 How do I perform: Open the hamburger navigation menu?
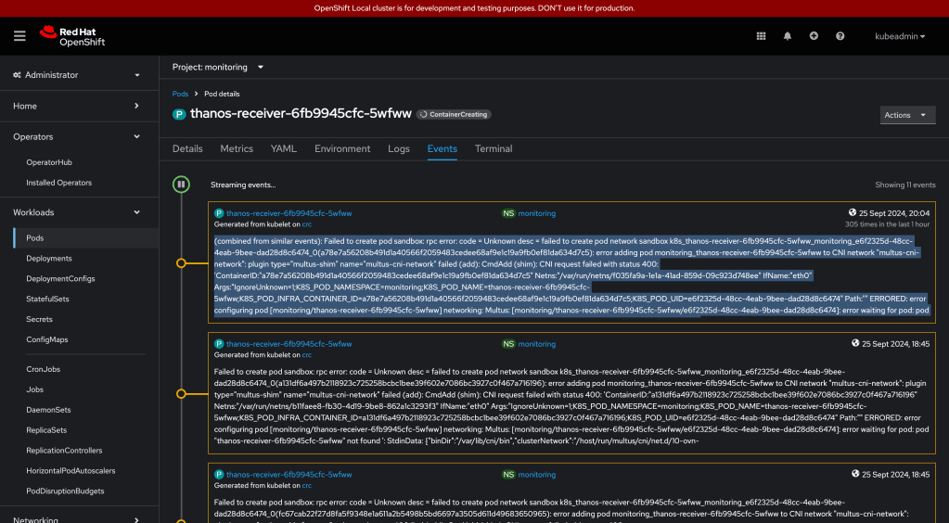click(x=19, y=36)
